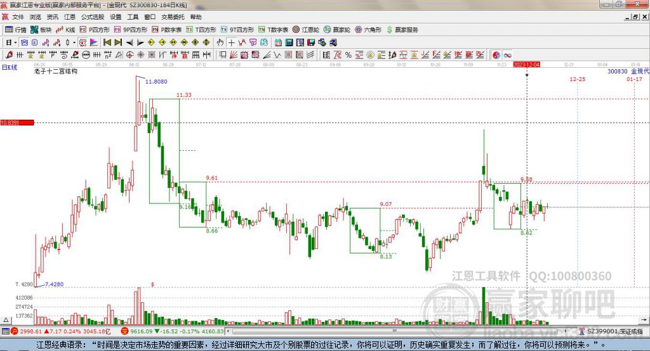Select the red pencil draw tool
This screenshot has height=351, width=650.
coord(9,54)
